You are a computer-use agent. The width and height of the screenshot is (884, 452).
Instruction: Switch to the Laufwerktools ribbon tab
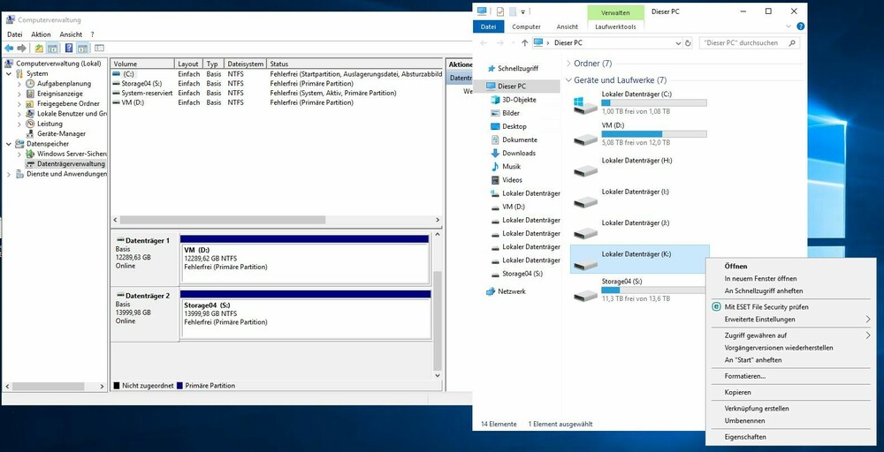(615, 27)
